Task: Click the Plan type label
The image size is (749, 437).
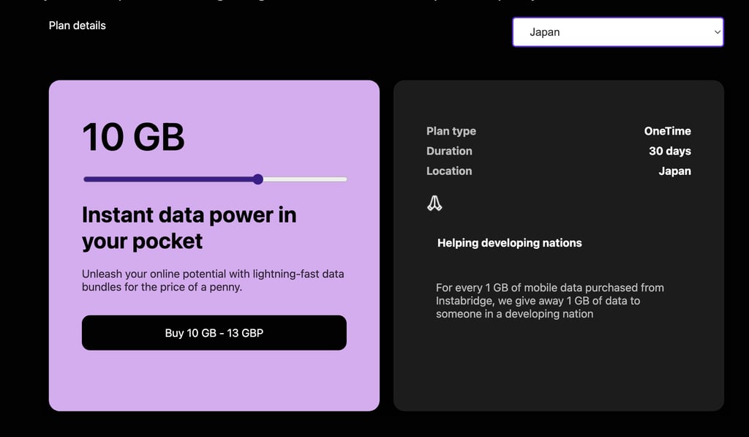Action: click(451, 131)
